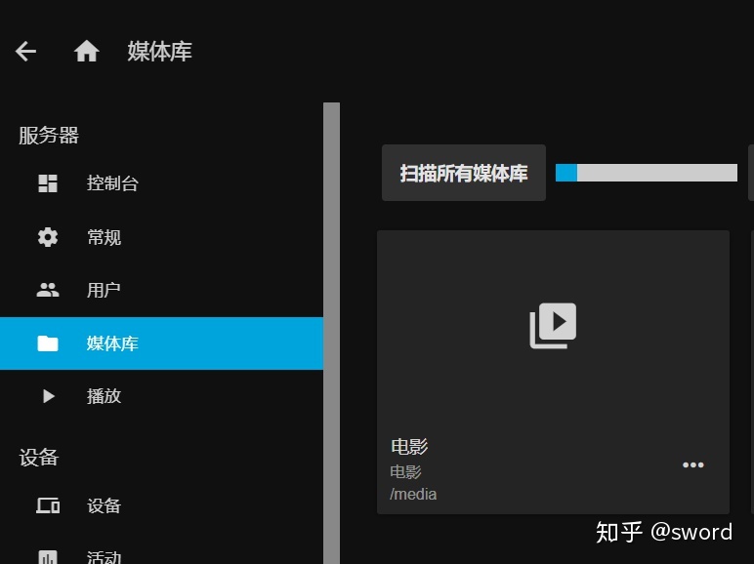Open 控制台 in the sidebar
Viewport: 754px width, 564px height.
tap(161, 183)
